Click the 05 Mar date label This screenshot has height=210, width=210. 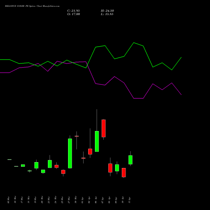pyautogui.click(x=8, y=200)
